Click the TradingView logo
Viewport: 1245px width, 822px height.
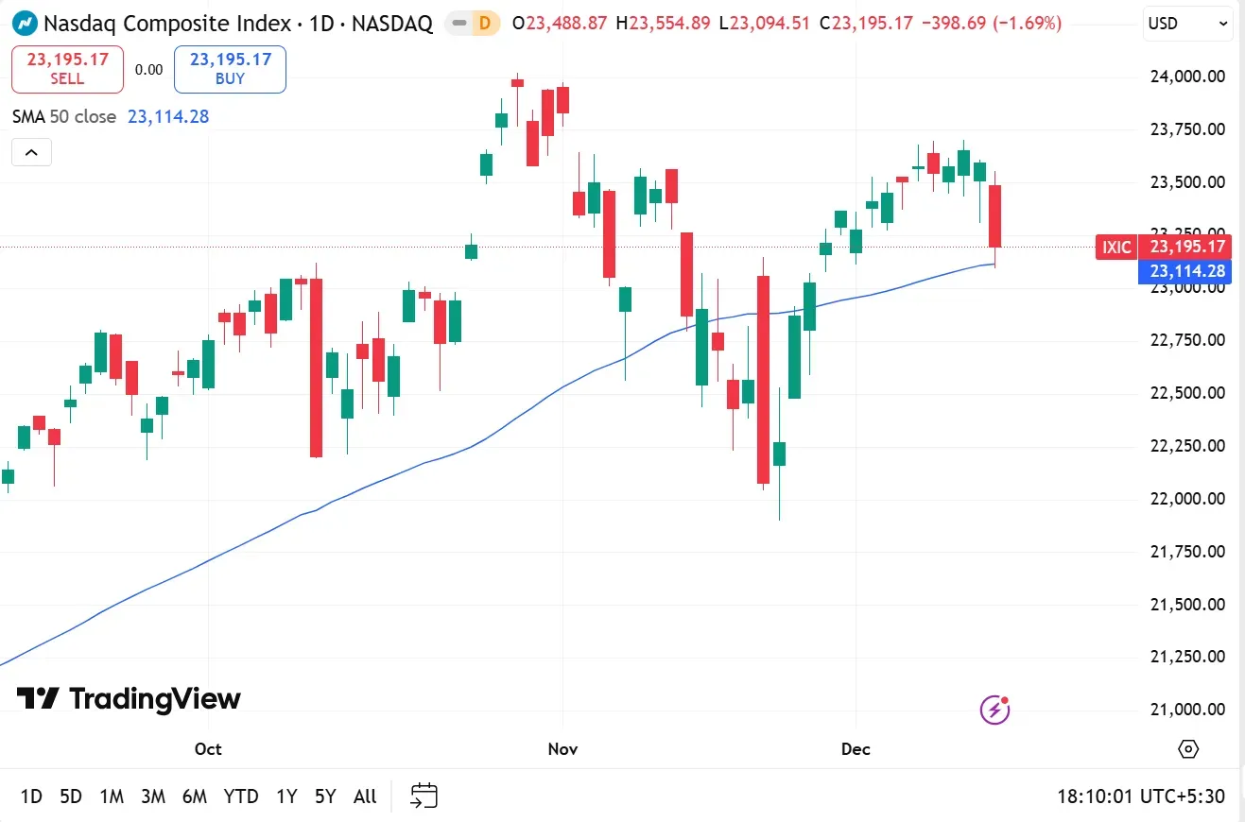pos(129,699)
